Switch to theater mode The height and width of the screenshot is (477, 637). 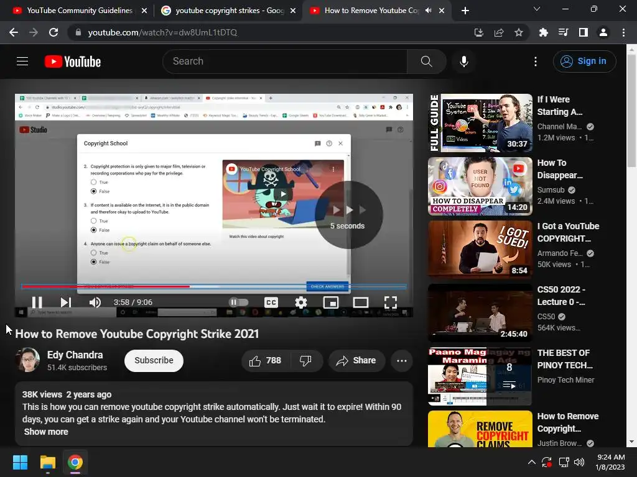tap(361, 302)
